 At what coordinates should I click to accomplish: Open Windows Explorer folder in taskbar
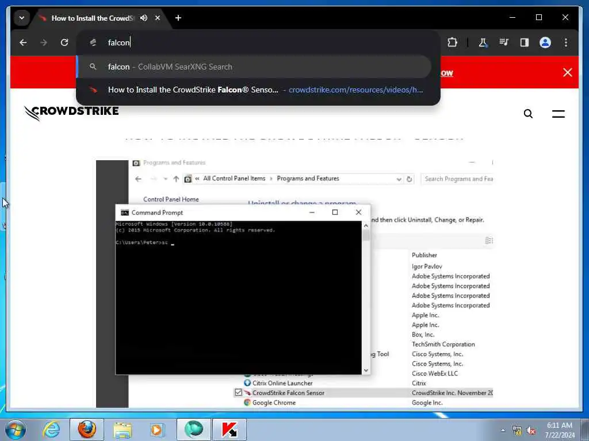123,430
